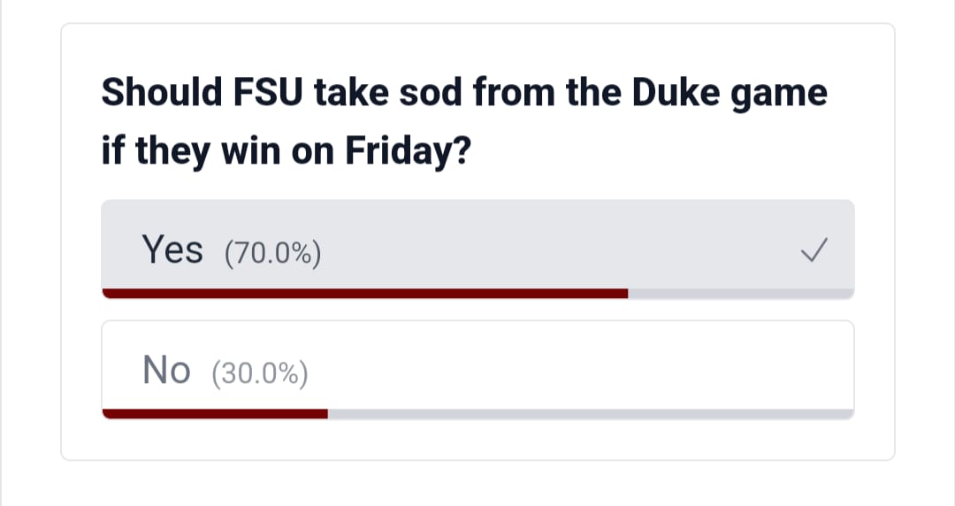This screenshot has height=506, width=955.
Task: Click the 30.0% result percentage
Action: pos(260,372)
